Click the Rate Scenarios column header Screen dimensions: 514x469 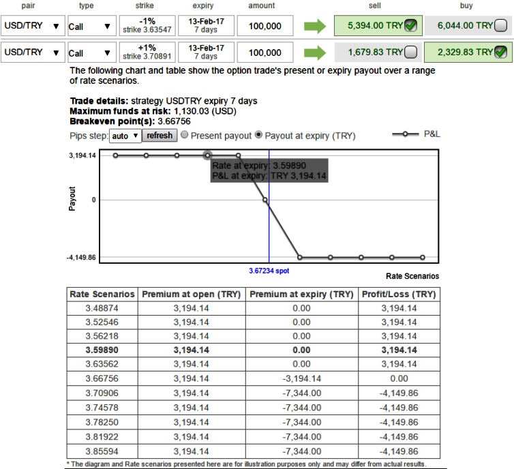102,294
